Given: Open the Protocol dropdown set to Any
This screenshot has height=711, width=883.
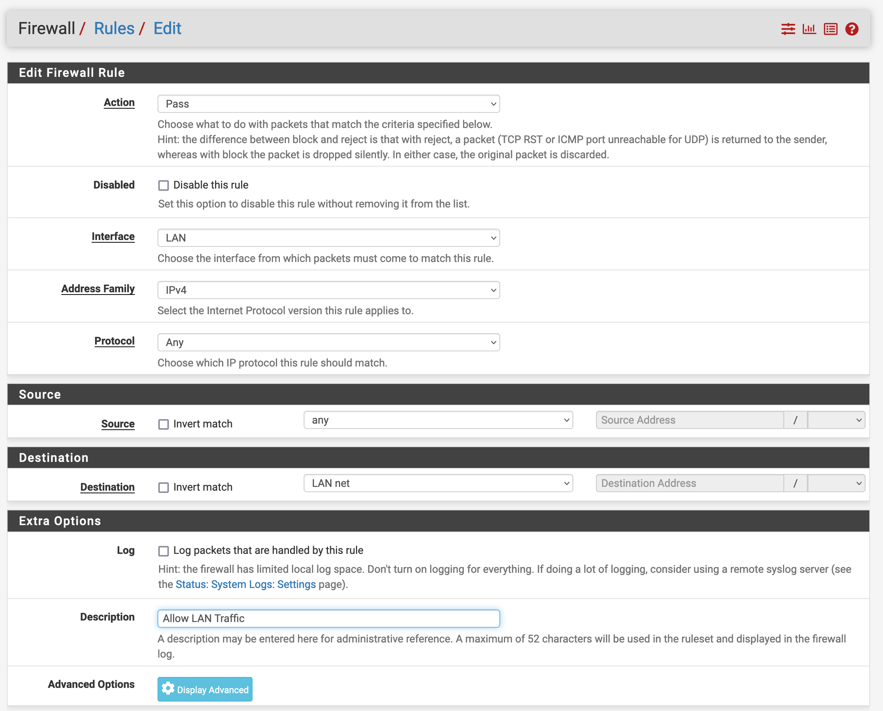Looking at the screenshot, I should click(328, 342).
